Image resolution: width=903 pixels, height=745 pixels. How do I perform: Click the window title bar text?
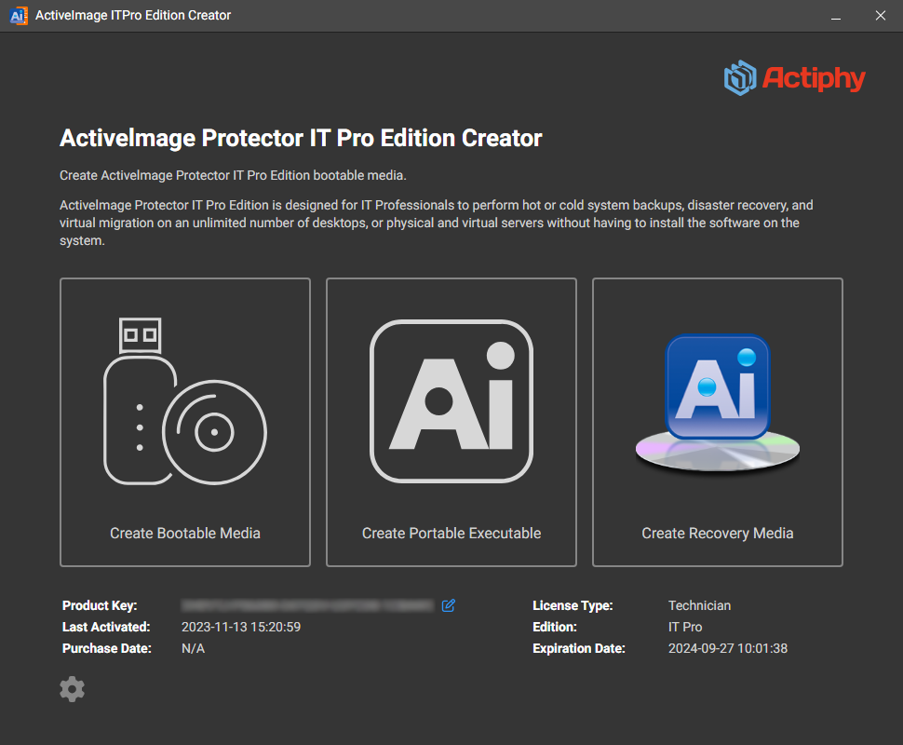[x=133, y=16]
